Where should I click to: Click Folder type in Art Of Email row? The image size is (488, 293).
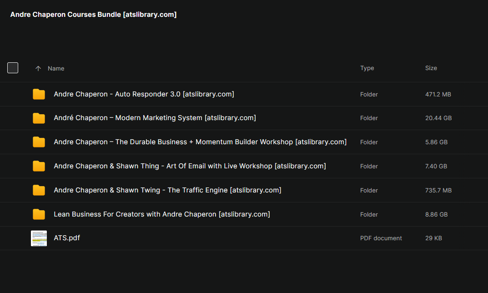(369, 166)
